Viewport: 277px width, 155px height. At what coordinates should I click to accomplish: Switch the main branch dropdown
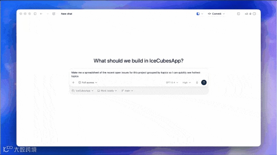[127, 91]
